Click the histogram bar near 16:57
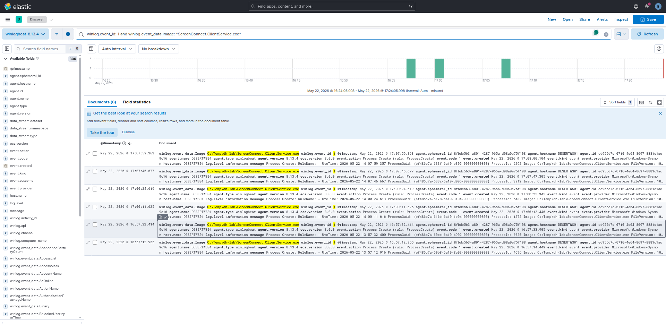 tap(411, 68)
